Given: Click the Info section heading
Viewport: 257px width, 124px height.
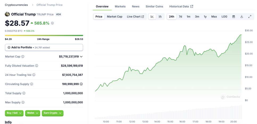Looking at the screenshot, I should (x=8, y=122).
